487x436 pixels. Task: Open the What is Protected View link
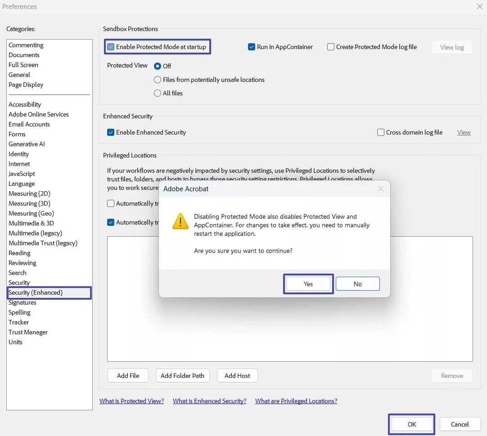coord(131,400)
